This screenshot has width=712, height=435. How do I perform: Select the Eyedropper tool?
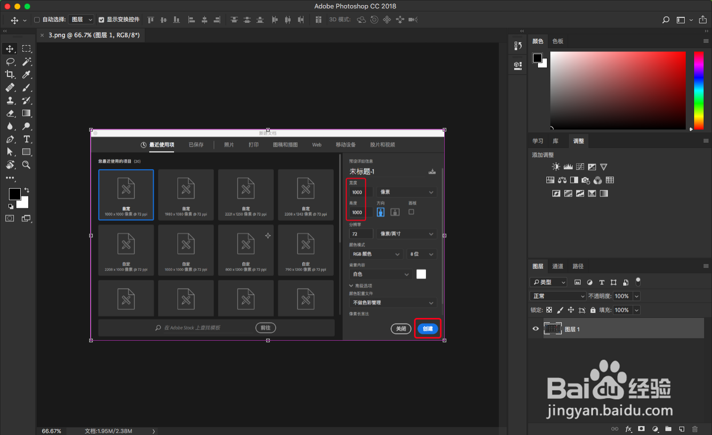27,74
